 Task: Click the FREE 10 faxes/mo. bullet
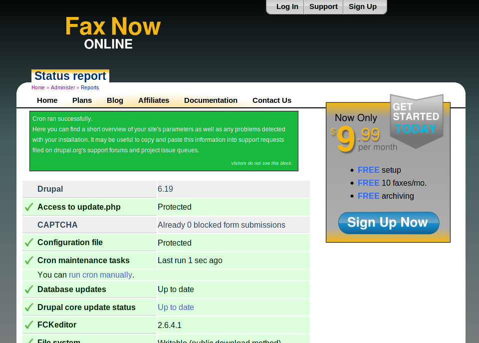pos(392,183)
